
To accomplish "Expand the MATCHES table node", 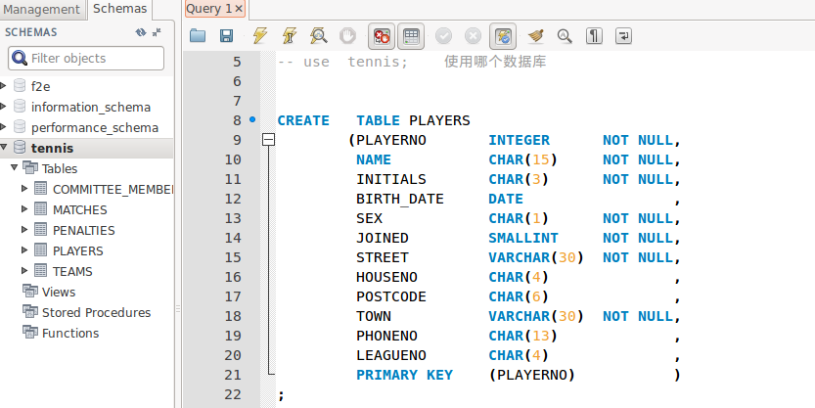I will [x=24, y=209].
